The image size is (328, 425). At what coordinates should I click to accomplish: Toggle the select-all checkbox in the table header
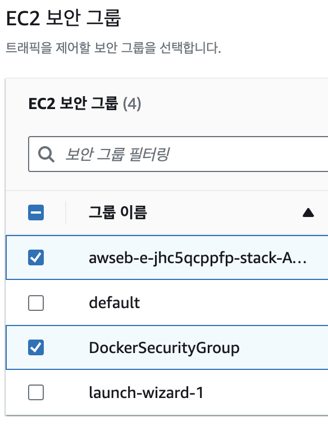(36, 213)
